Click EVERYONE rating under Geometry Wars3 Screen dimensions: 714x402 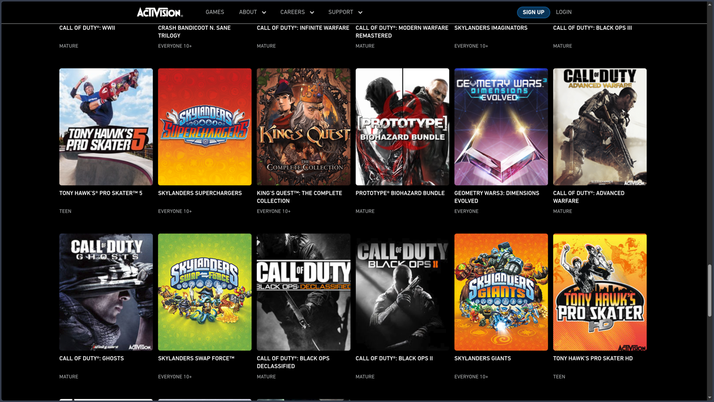pos(466,211)
